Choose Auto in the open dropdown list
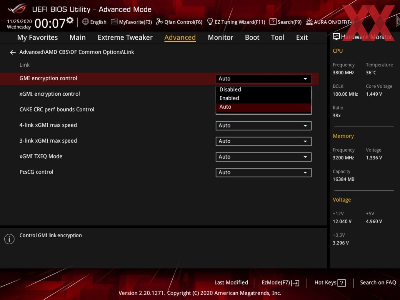Image resolution: width=400 pixels, height=300 pixels. pos(264,107)
